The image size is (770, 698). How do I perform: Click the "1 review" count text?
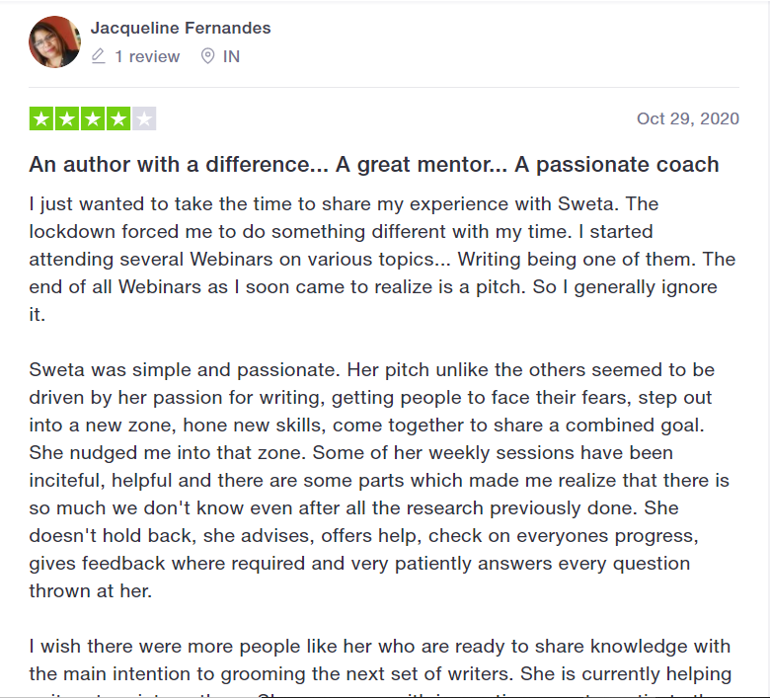point(147,56)
